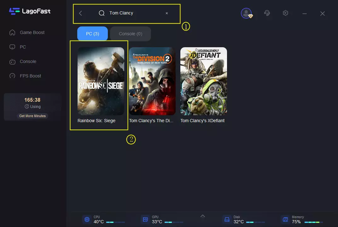Click the LagoFast logo
The width and height of the screenshot is (338, 227).
[30, 11]
